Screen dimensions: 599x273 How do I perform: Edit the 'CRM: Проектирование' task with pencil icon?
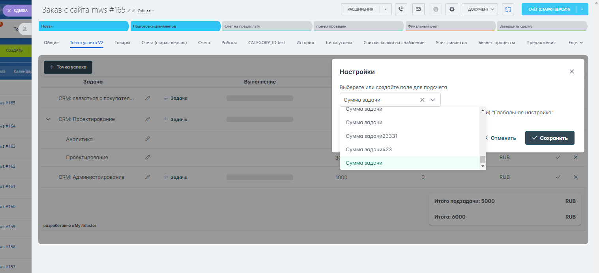pyautogui.click(x=148, y=119)
